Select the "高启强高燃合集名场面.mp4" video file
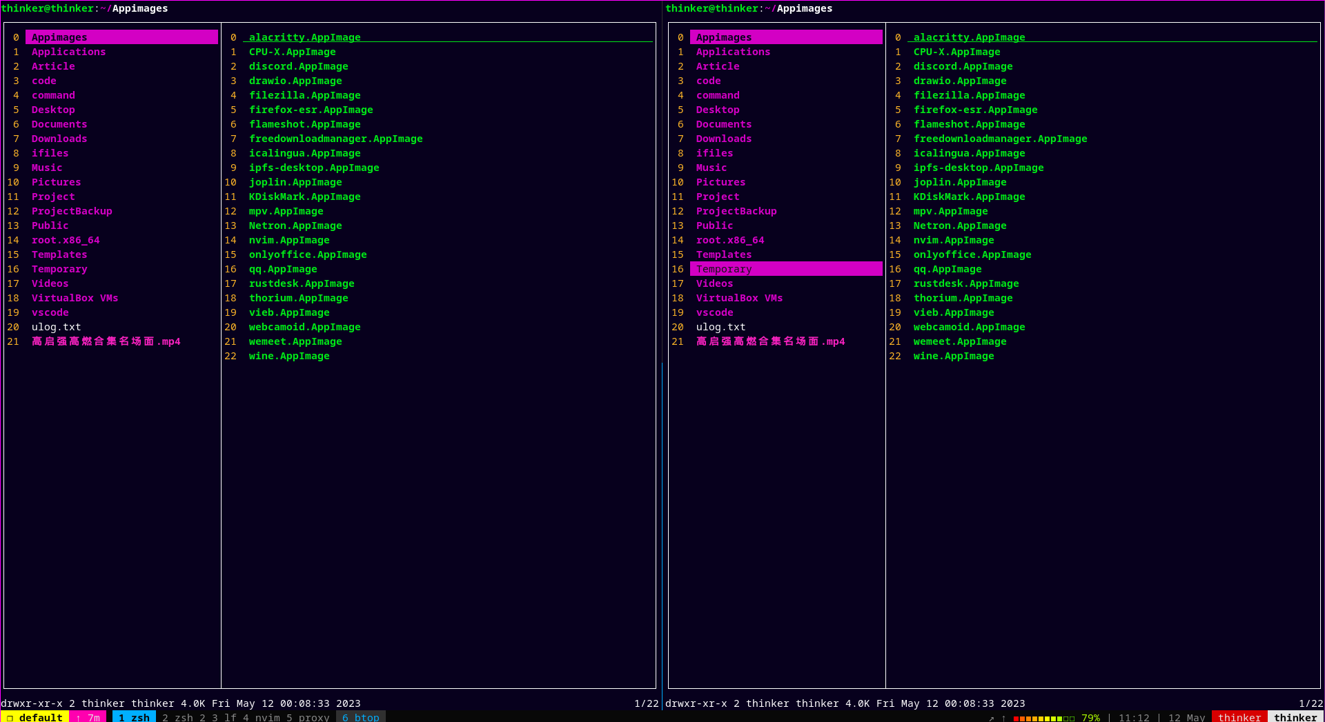 point(107,341)
